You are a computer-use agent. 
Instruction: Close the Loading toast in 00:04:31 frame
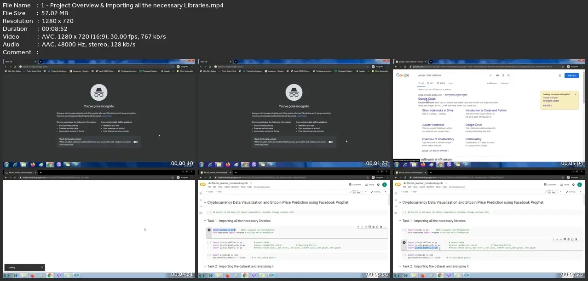tap(42, 267)
